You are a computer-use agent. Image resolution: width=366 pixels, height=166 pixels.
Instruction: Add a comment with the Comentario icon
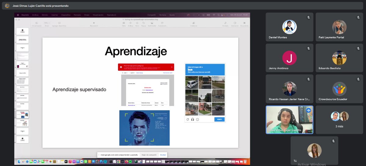pos(162,23)
